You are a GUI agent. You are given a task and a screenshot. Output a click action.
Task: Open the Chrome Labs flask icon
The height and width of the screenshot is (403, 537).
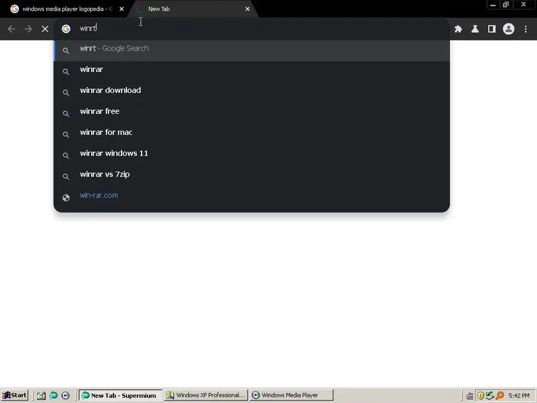point(475,29)
